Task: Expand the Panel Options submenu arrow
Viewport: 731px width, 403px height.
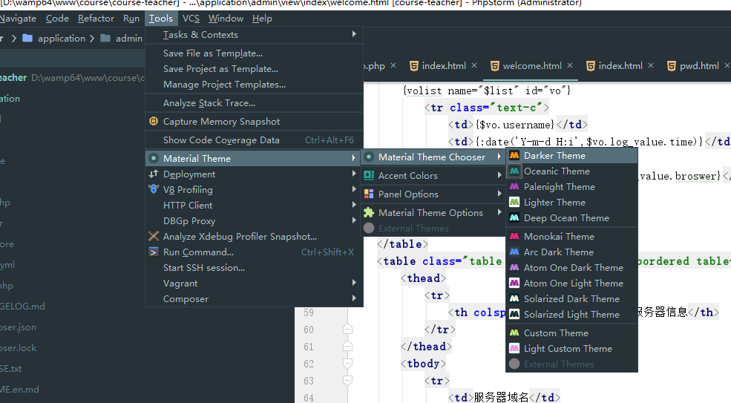Action: (499, 194)
